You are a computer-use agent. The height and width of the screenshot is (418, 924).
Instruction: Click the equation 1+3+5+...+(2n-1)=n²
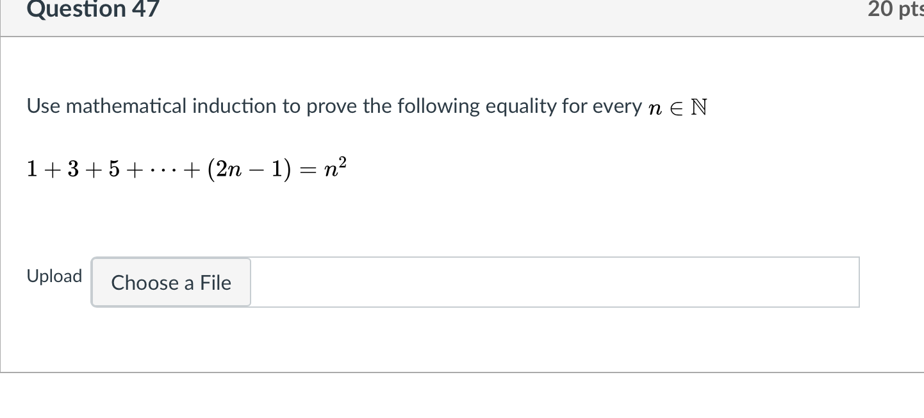(x=186, y=168)
